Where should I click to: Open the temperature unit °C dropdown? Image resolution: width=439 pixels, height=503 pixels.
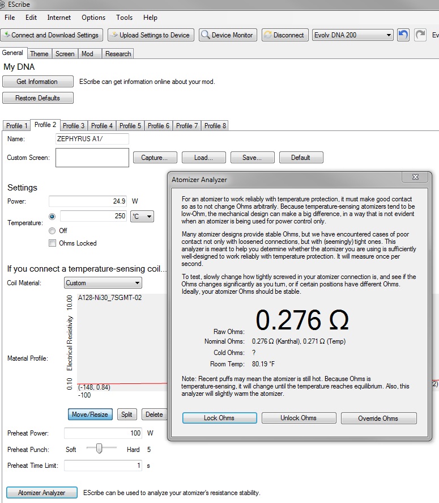(142, 217)
